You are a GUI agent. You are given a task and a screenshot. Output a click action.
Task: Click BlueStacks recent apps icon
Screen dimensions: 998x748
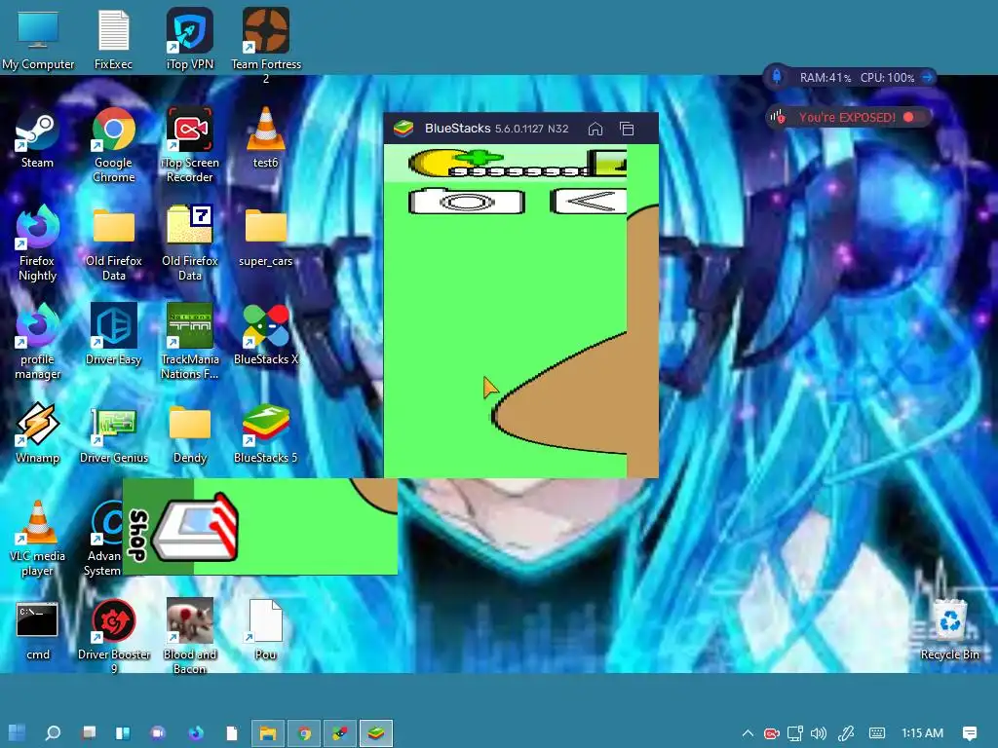(x=627, y=129)
